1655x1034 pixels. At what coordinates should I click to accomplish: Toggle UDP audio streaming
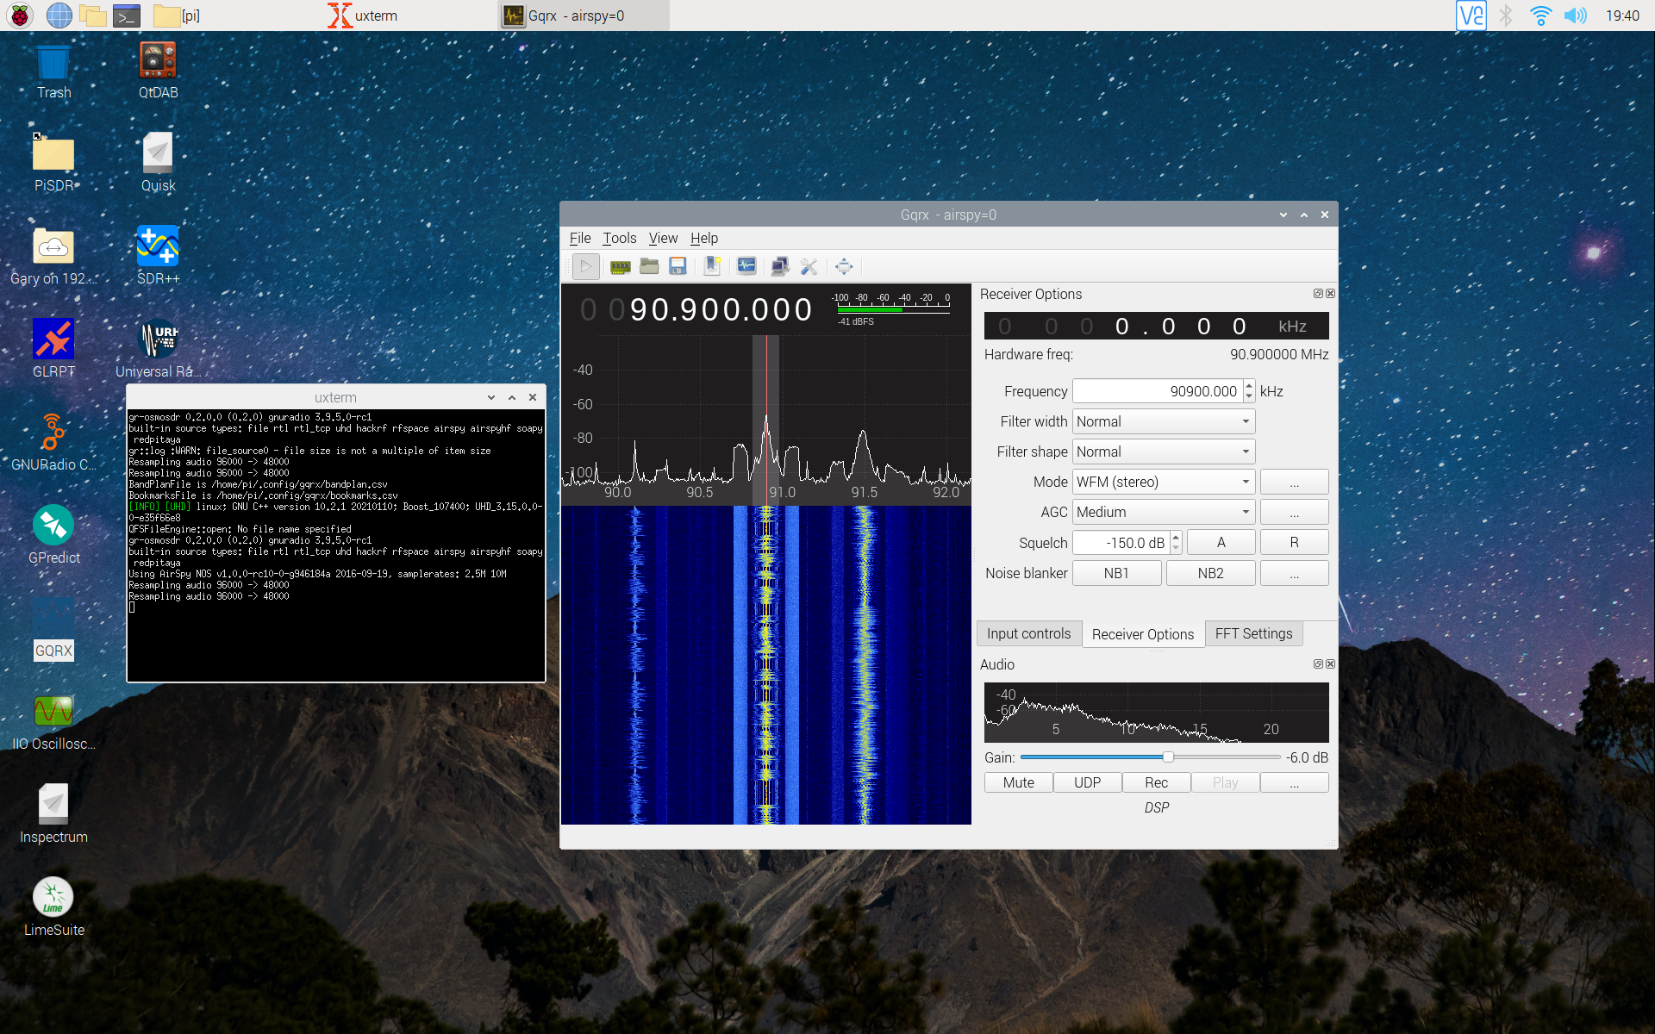pos(1087,782)
